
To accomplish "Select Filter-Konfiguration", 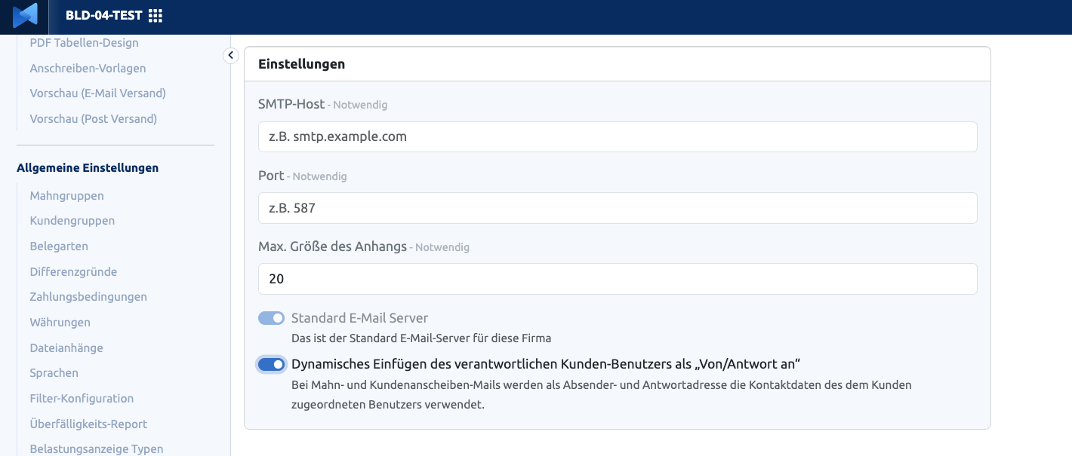I will pyautogui.click(x=82, y=399).
